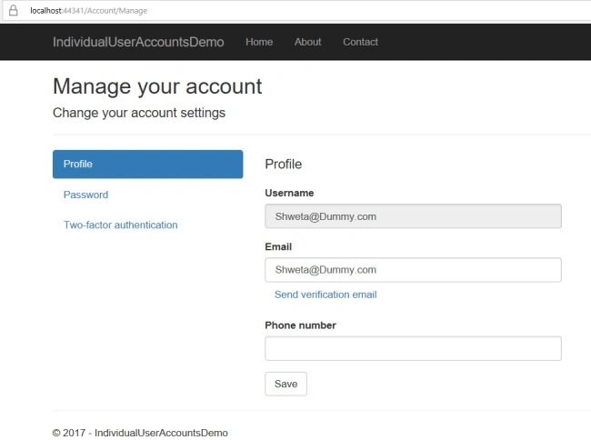Click the localhost URL in the address bar
The width and height of the screenshot is (591, 440).
click(x=88, y=11)
